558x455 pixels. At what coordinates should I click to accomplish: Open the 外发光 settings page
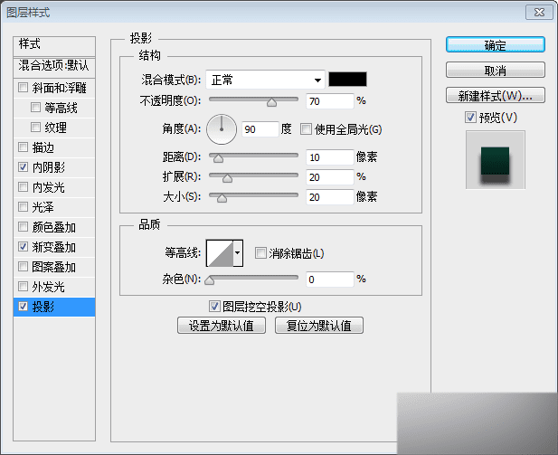49,287
